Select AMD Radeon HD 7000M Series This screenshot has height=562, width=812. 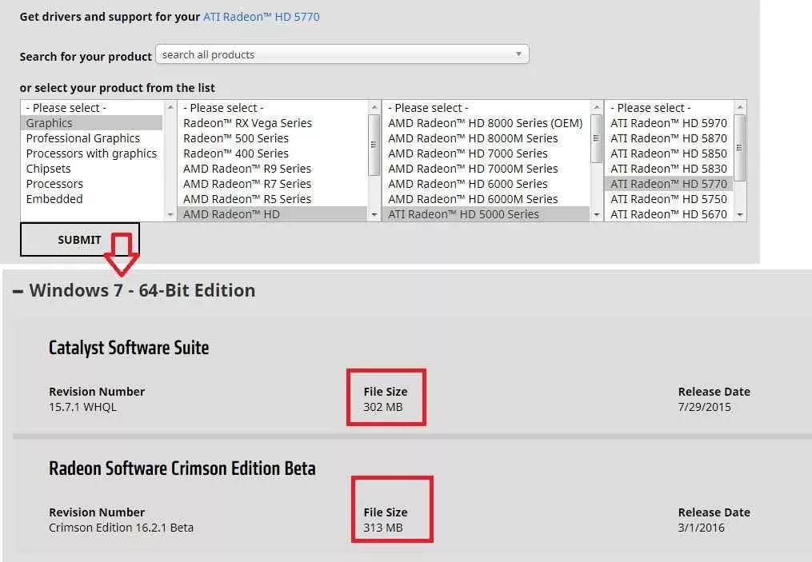(486, 168)
